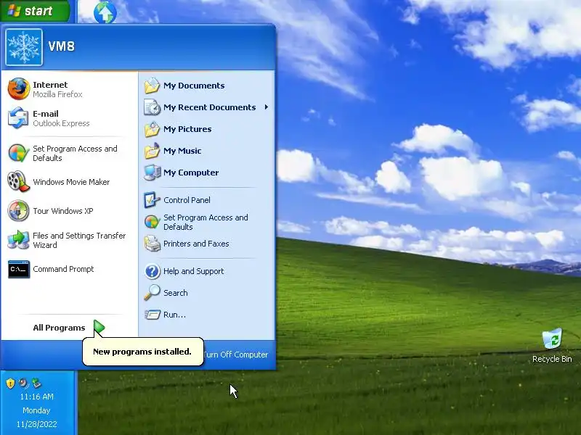
Task: Open My Documents folder icon
Action: (152, 86)
